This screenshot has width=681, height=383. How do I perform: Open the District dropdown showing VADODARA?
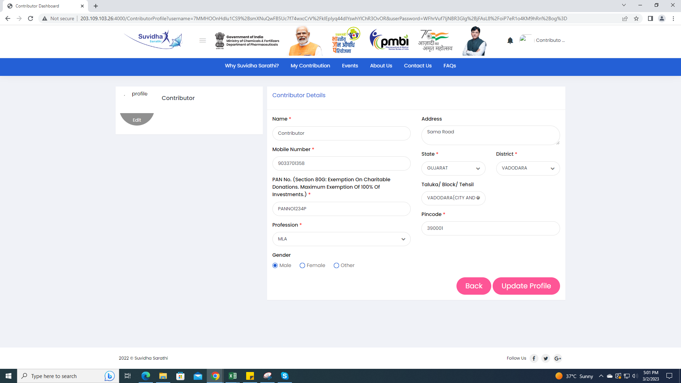(x=528, y=168)
